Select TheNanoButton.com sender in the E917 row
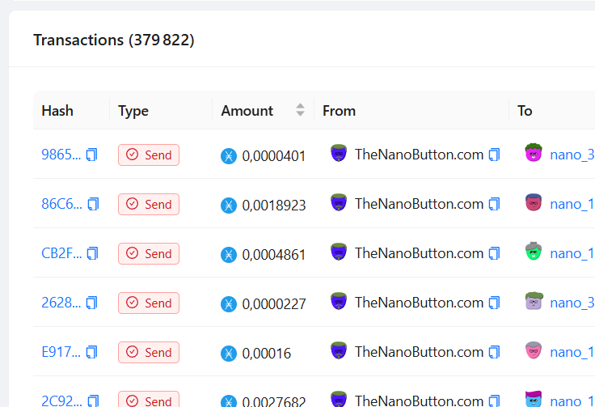Screen dimensions: 595x407 click(x=419, y=352)
